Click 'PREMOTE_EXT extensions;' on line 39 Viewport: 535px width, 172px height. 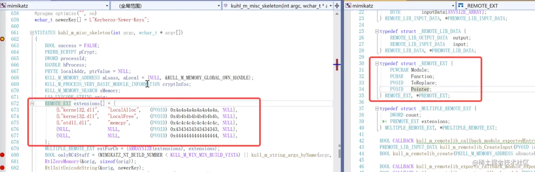420,121
